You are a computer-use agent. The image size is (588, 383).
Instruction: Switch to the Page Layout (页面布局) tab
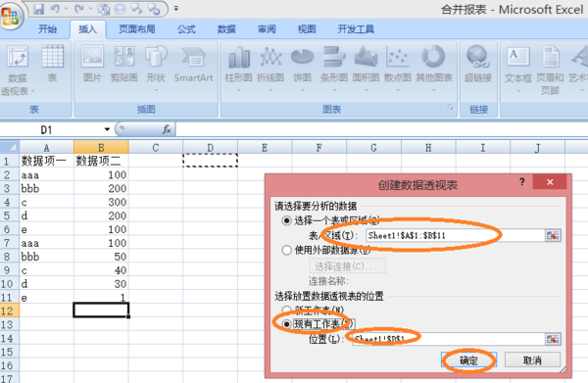[x=137, y=29]
